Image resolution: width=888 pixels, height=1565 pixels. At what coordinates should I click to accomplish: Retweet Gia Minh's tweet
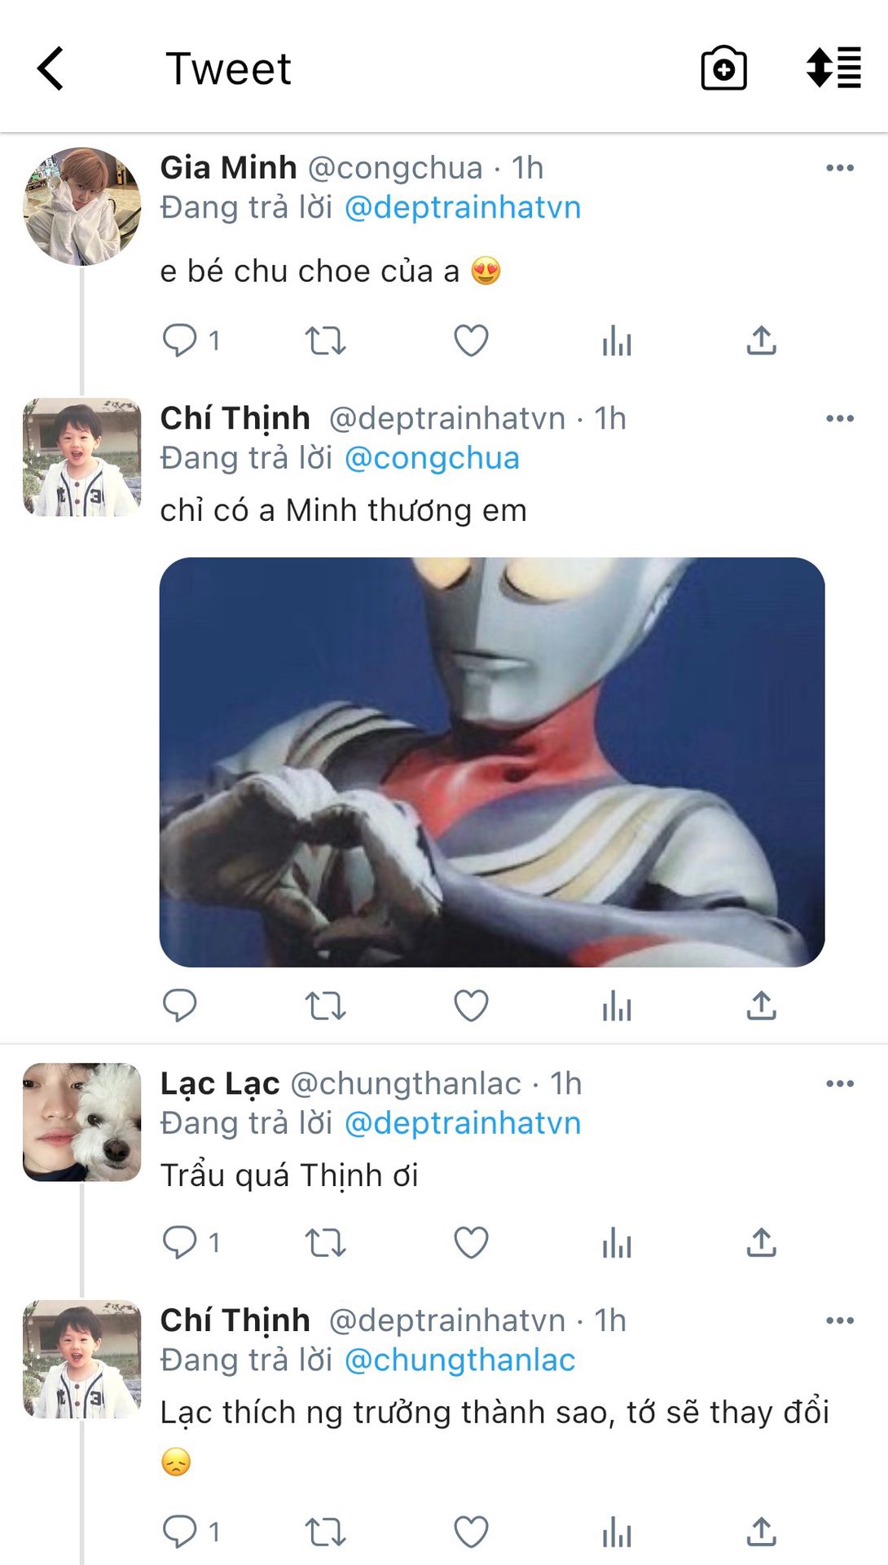coord(325,341)
